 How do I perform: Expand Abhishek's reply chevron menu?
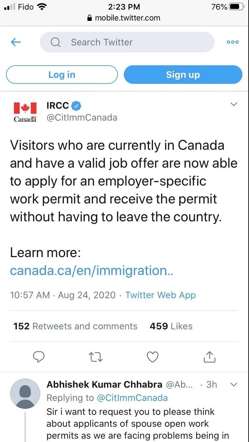(x=234, y=385)
